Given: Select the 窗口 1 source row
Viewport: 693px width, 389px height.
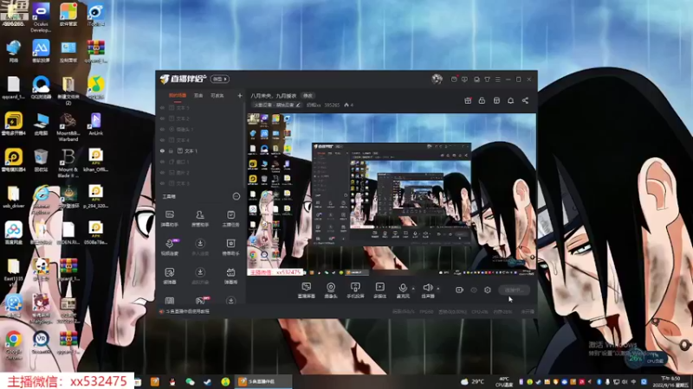Looking at the screenshot, I should tap(200, 162).
